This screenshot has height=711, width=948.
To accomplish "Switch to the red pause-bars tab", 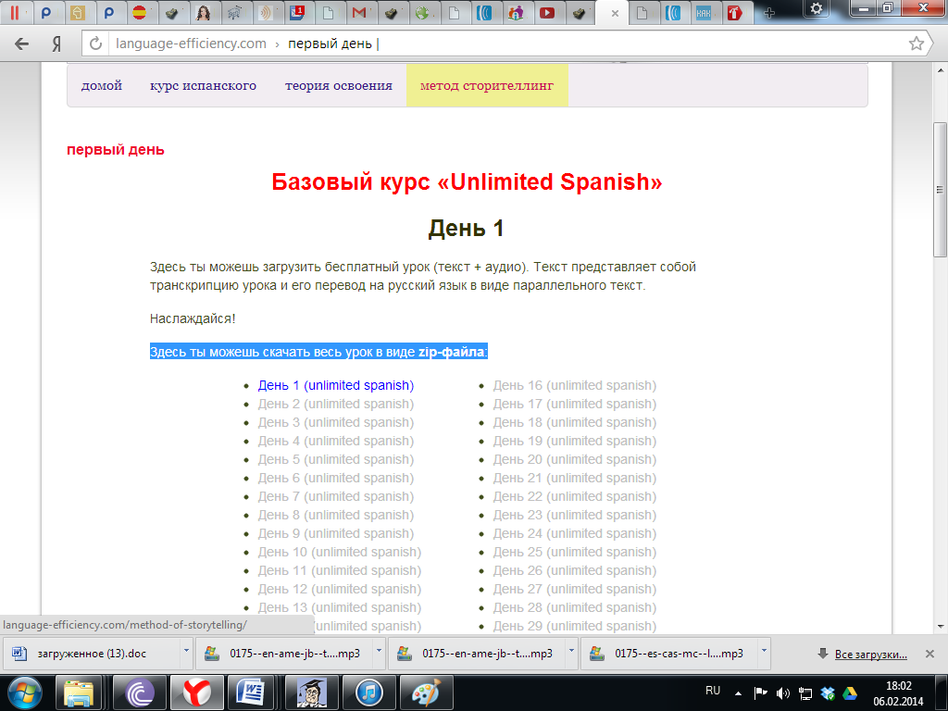I will (x=15, y=12).
